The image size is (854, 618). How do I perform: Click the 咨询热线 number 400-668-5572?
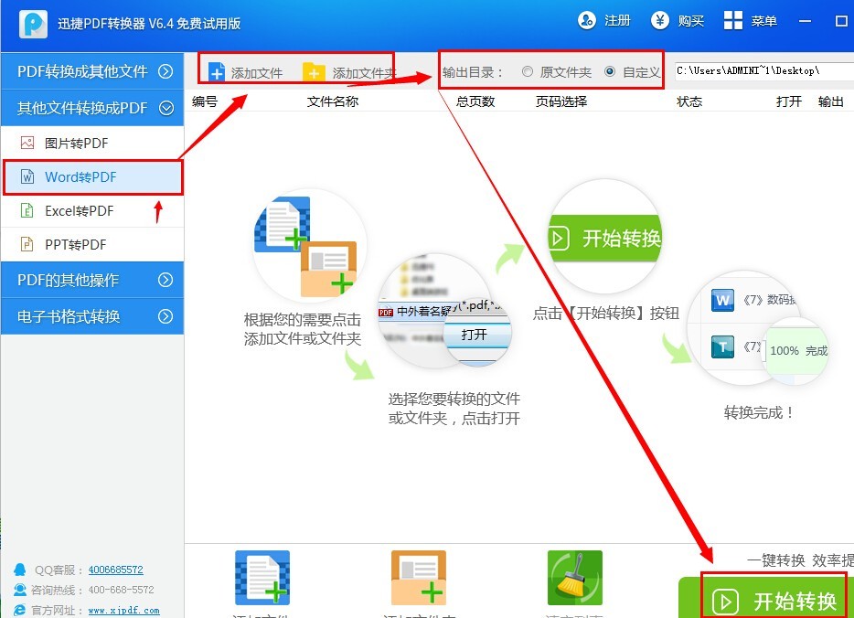pyautogui.click(x=121, y=590)
